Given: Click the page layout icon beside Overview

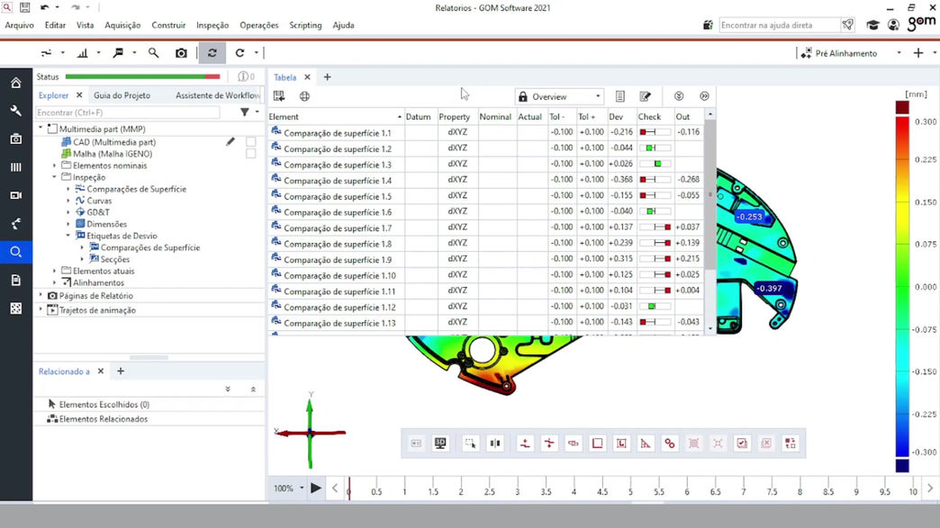Looking at the screenshot, I should [x=619, y=96].
